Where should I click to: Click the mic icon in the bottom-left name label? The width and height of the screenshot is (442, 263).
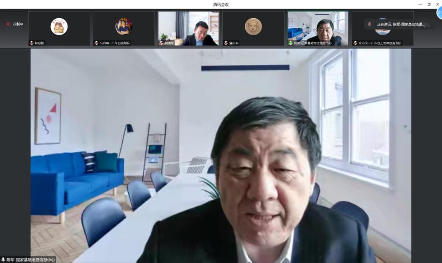(x=3, y=260)
